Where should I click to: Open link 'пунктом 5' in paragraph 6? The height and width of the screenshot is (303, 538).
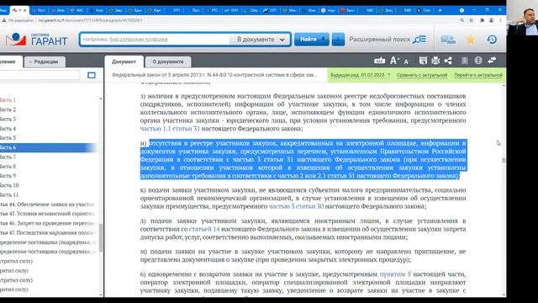[395, 274]
